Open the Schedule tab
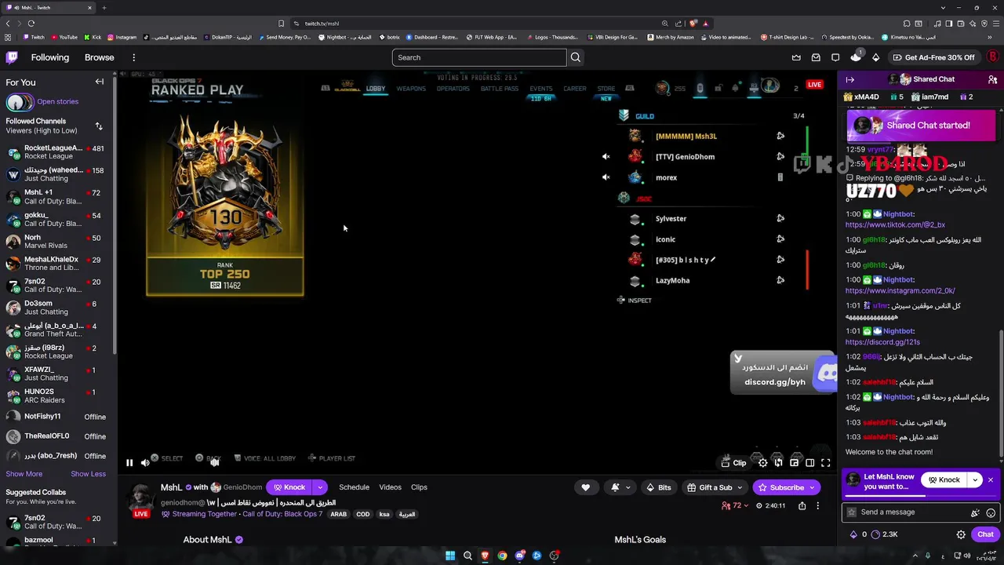Image resolution: width=1004 pixels, height=565 pixels. [x=354, y=487]
